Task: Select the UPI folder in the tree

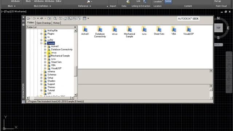Action: [49, 94]
